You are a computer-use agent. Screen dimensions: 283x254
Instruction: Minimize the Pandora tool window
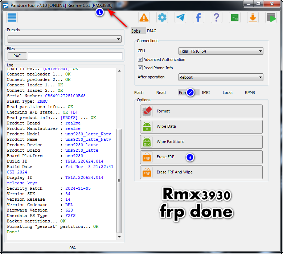tap(248, 4)
